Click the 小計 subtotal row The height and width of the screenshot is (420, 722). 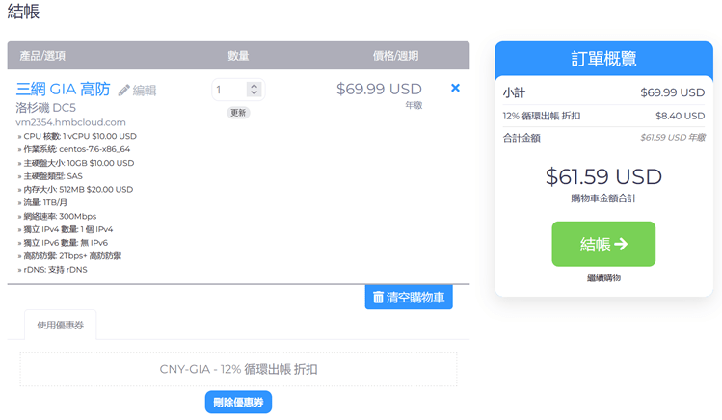point(603,93)
